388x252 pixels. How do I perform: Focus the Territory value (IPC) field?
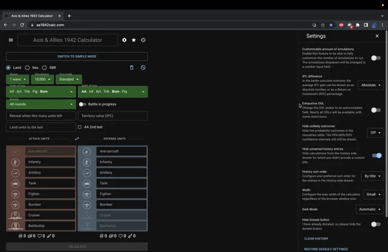(113, 116)
